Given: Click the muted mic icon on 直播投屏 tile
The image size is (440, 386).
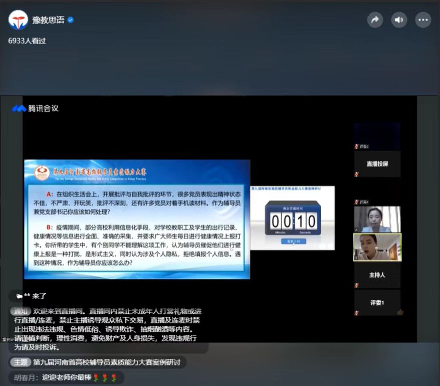Looking at the screenshot, I should (x=357, y=174).
